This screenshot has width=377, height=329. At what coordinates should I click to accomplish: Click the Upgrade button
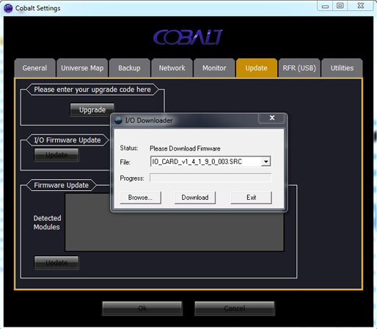(x=92, y=109)
